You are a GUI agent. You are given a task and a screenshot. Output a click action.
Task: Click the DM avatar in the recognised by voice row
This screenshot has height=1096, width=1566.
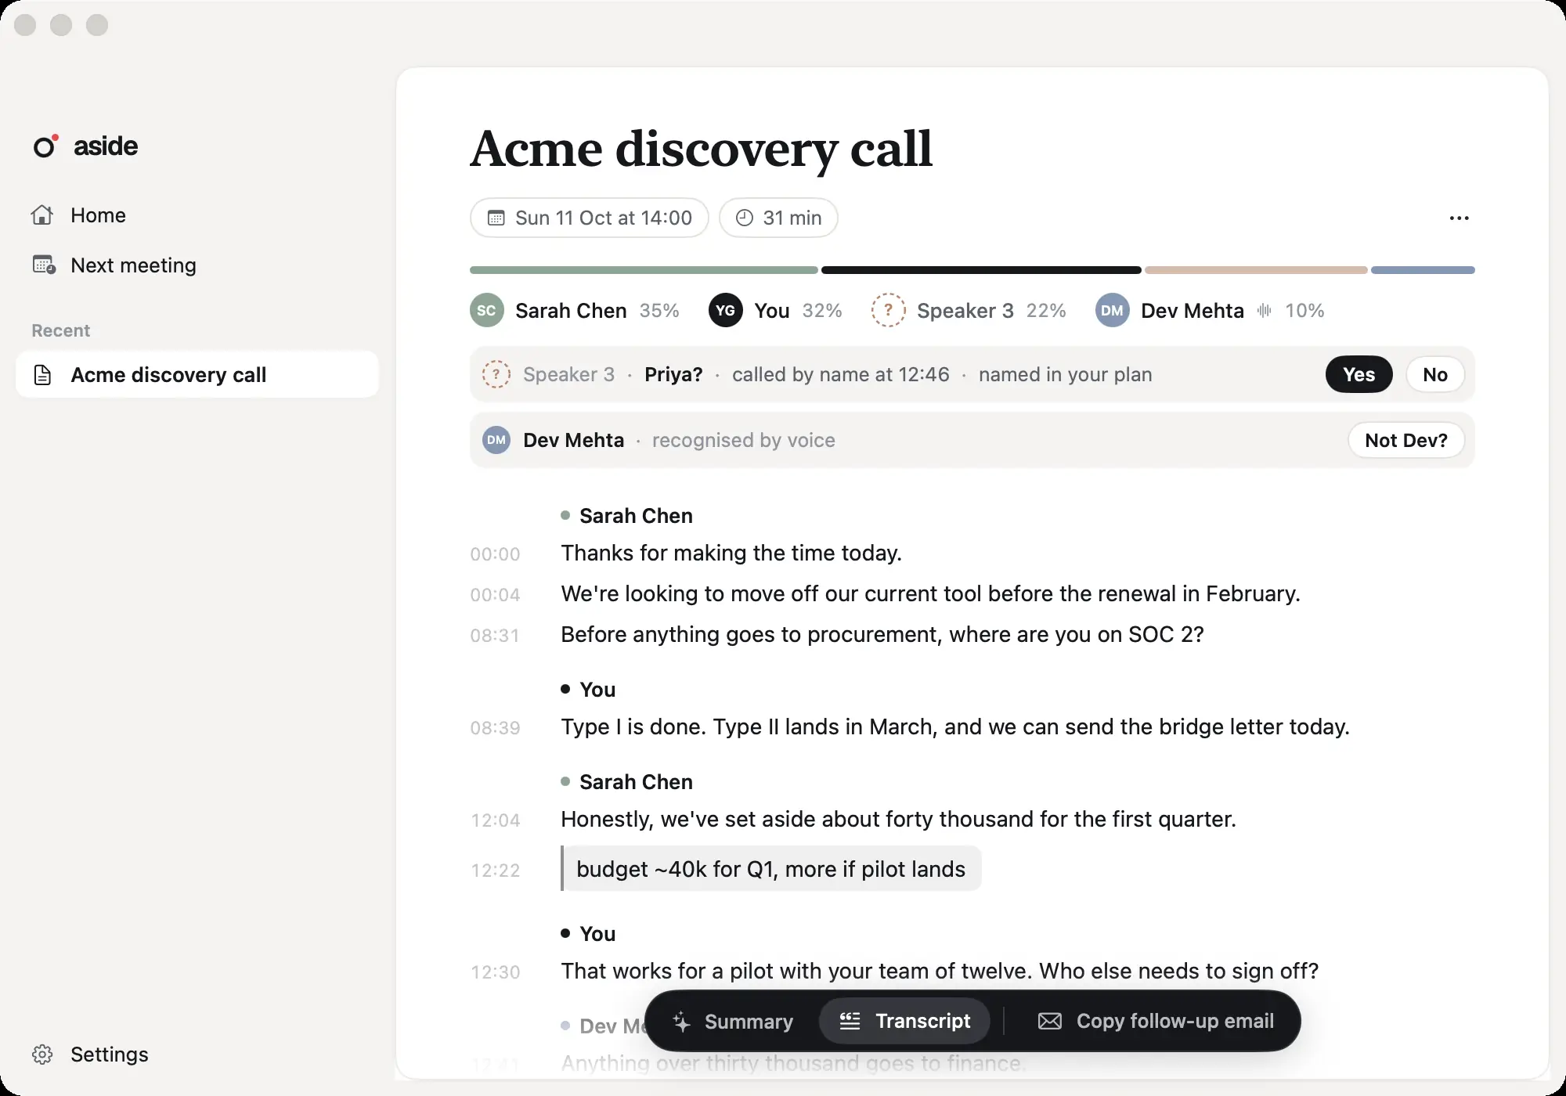(x=496, y=440)
